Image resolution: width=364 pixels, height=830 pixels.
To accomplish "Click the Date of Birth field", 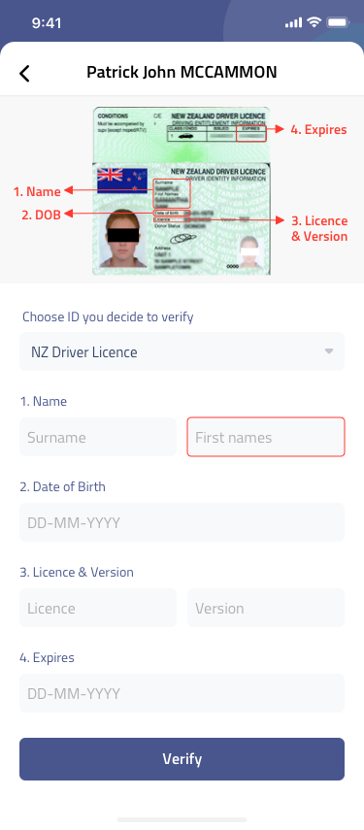I will click(182, 522).
